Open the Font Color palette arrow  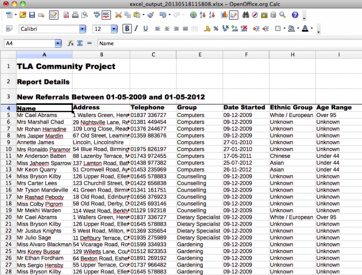point(312,28)
